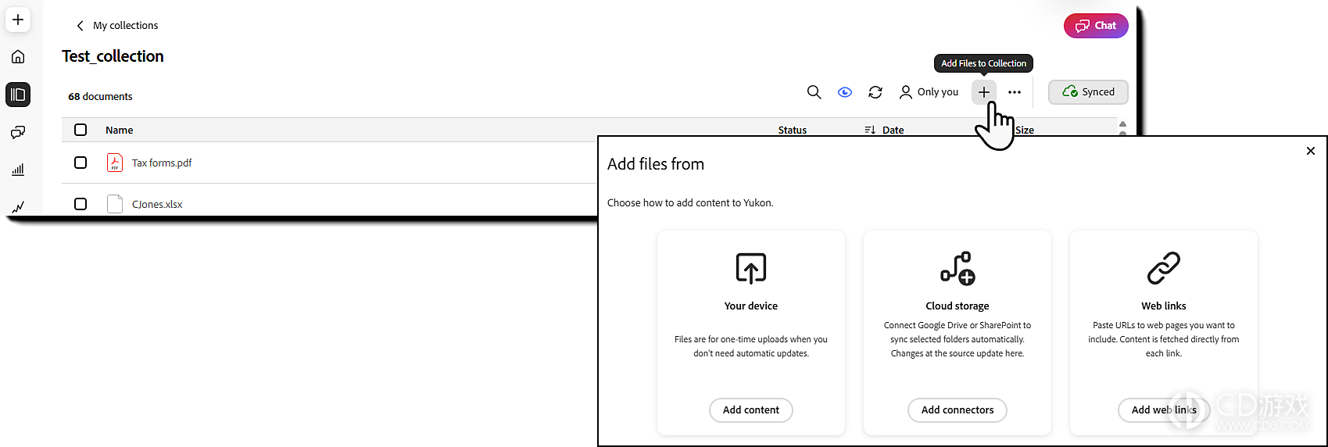Check the Tax forms.pdf checkbox
Image resolution: width=1328 pixels, height=447 pixels.
[81, 163]
